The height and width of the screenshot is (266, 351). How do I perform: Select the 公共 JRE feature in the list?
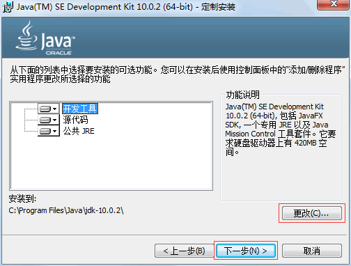pos(79,131)
